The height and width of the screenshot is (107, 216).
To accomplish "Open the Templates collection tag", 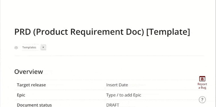I will click(29, 47).
